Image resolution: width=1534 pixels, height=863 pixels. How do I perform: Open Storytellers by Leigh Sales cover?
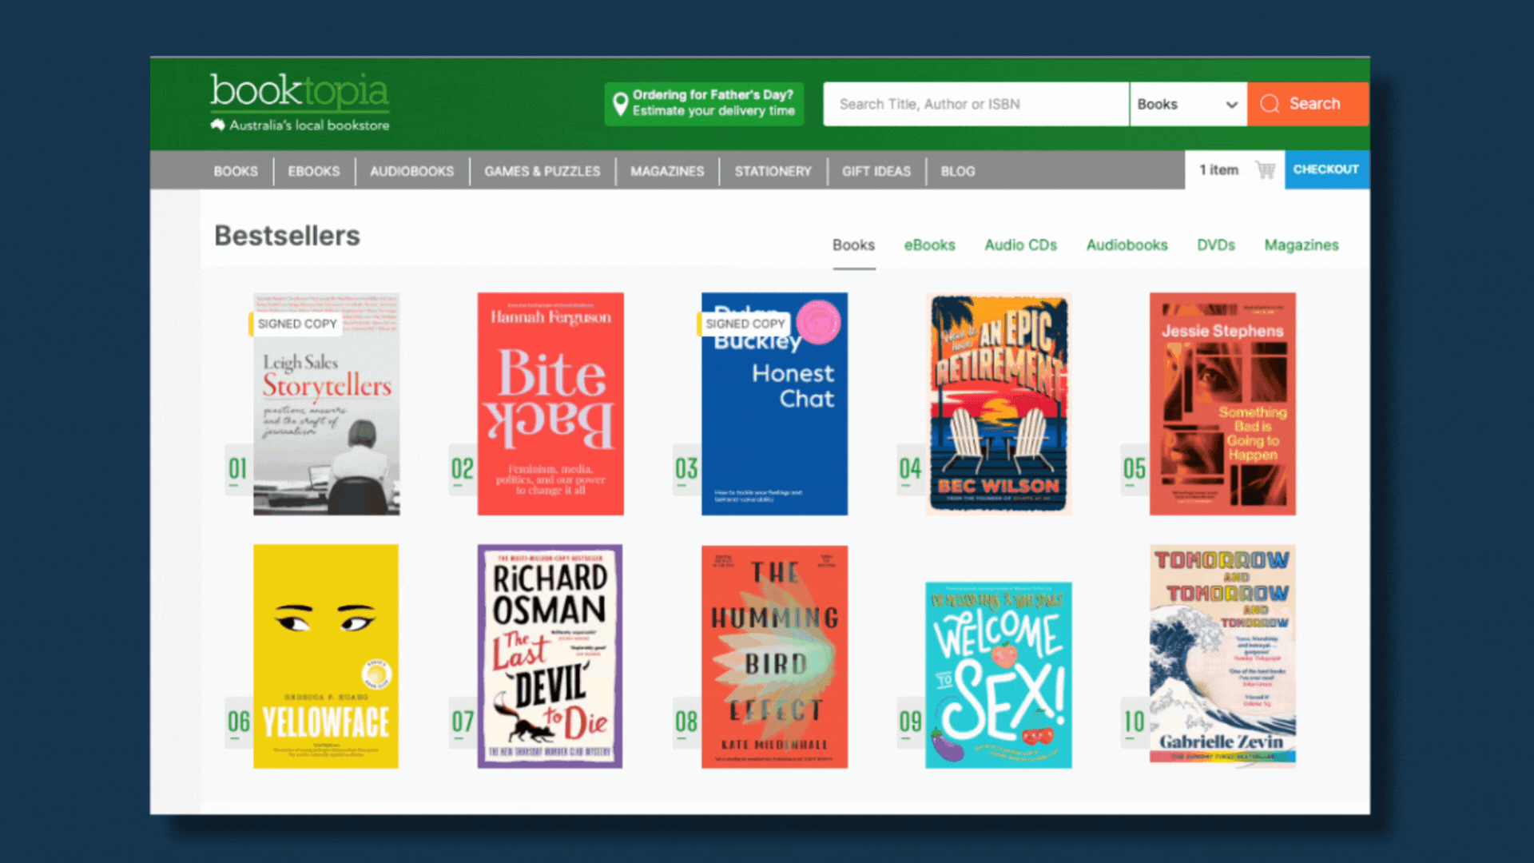coord(327,404)
